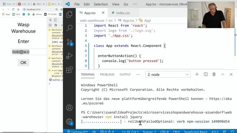
Task: Switch to the OUTPUT panel tab
Action: [x=125, y=75]
